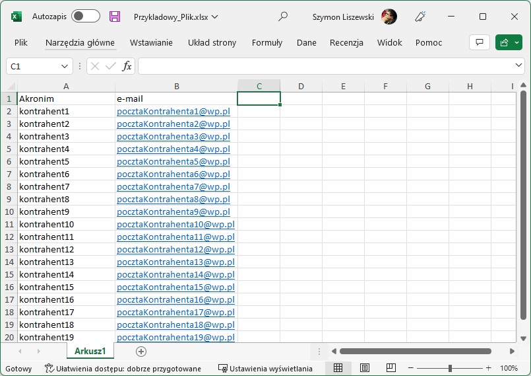The height and width of the screenshot is (376, 531).
Task: Click the horizontal scrollbar thumb
Action: 416,352
